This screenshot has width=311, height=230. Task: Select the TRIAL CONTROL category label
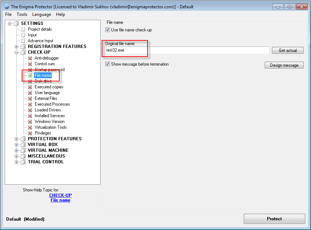(46, 162)
